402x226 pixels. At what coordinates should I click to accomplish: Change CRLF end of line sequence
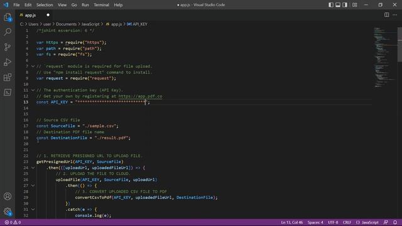pos(347,222)
